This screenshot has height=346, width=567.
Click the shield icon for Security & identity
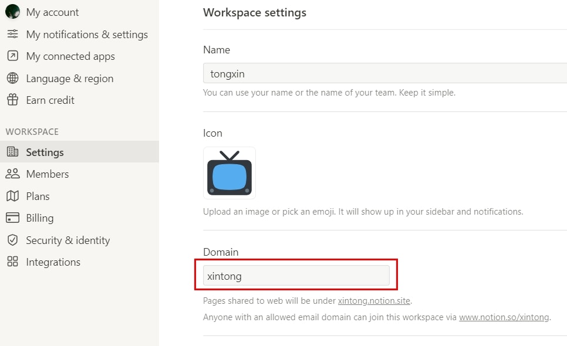point(13,240)
